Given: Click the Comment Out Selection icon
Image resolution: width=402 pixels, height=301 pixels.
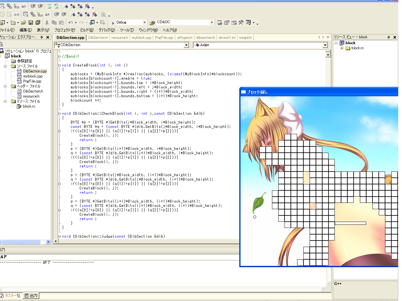Looking at the screenshot, I should (49, 6).
